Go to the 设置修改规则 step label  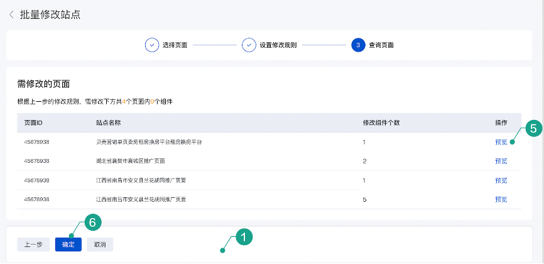278,45
